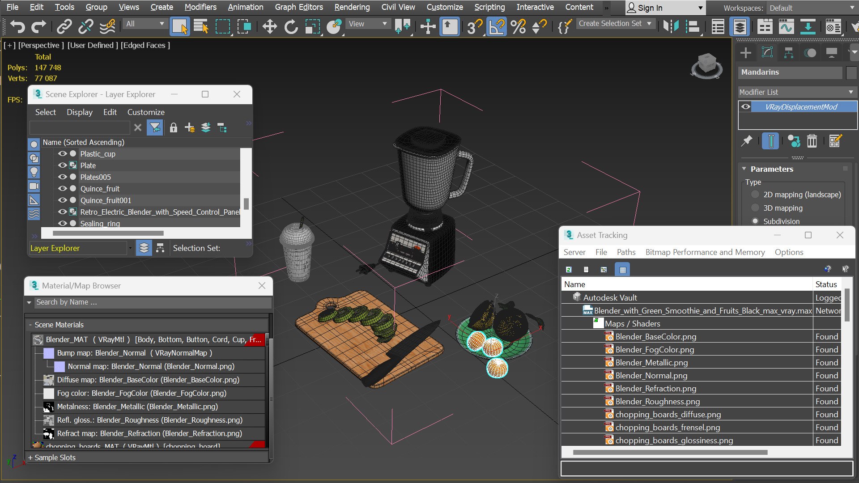Image resolution: width=859 pixels, height=483 pixels.
Task: Remove modifier from the stack trash icon
Action: (x=812, y=141)
